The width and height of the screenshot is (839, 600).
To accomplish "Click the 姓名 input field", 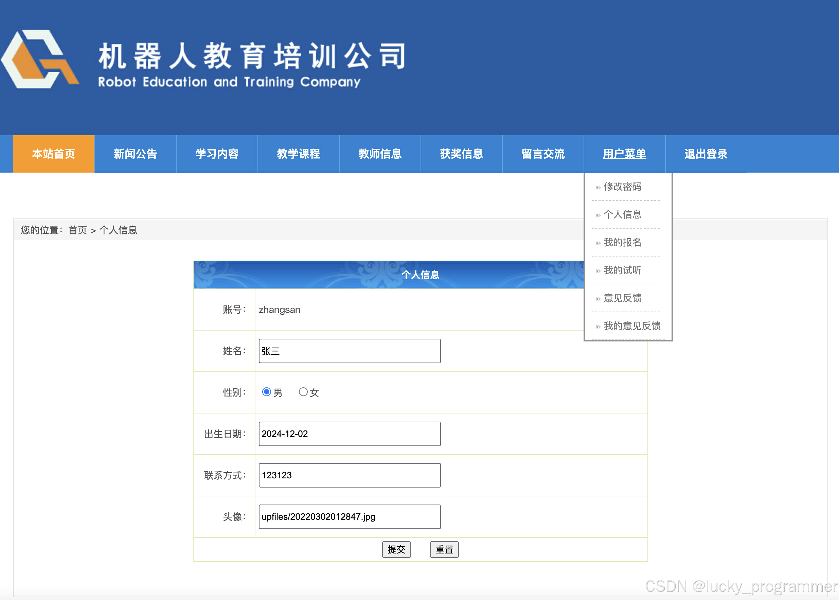I will [x=349, y=351].
